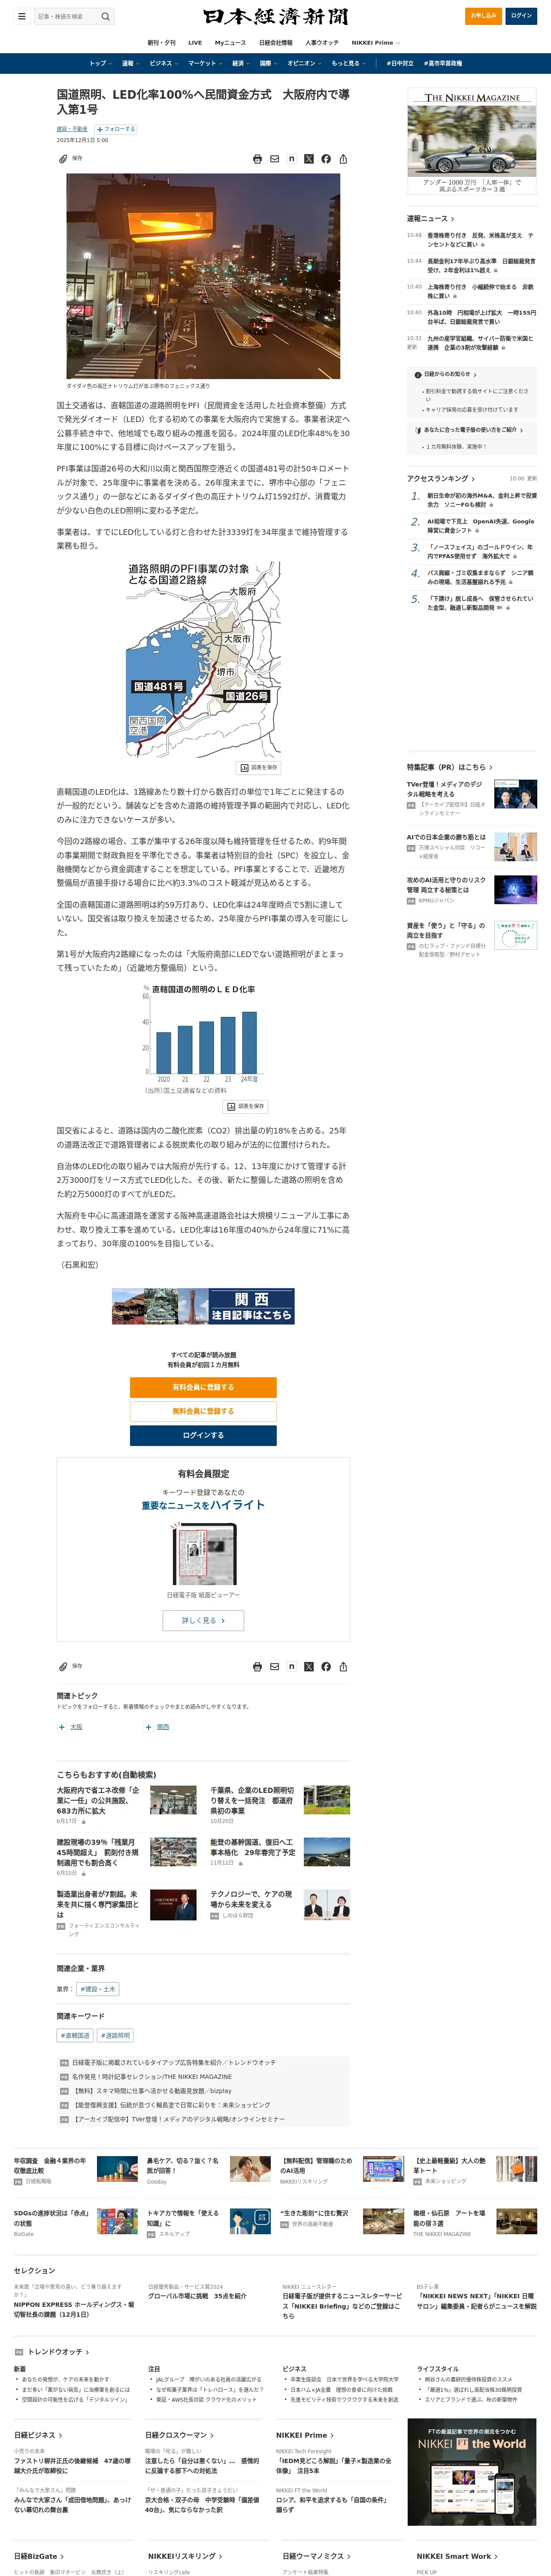The height and width of the screenshot is (2576, 551).
Task: Click the search magnifier icon in the header
Action: 105,16
